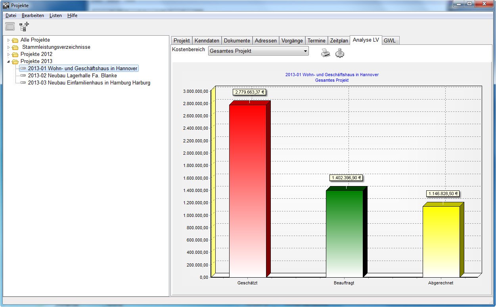The width and height of the screenshot is (496, 307).
Task: Click the Alle Projekte folder icon
Action: point(15,40)
